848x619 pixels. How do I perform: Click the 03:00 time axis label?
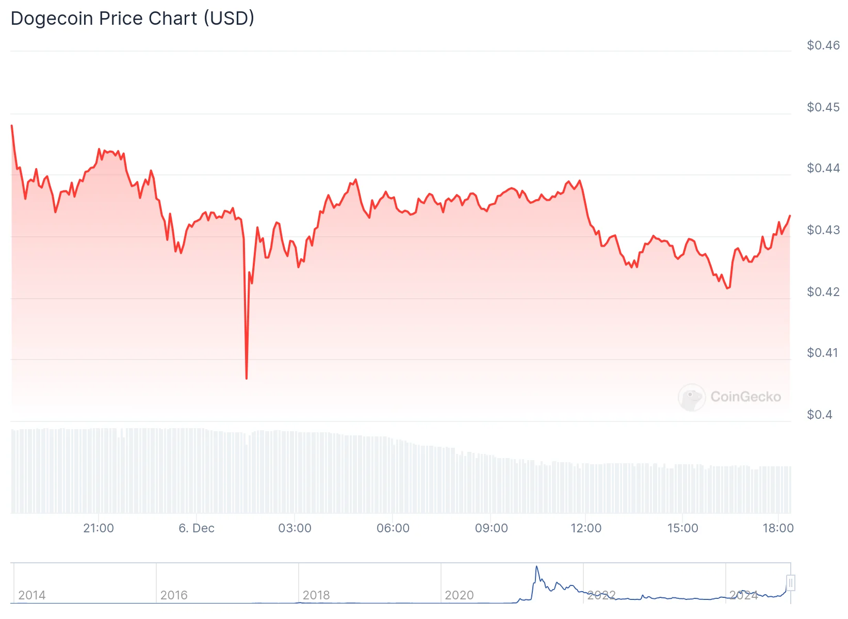click(x=295, y=528)
